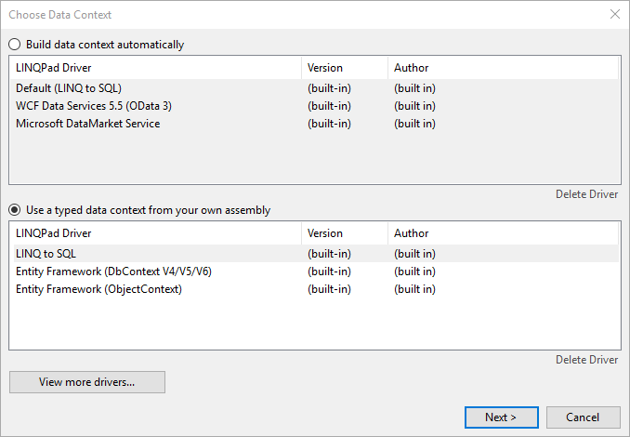
Task: Choose Use a typed data context radio button
Action: (15, 210)
